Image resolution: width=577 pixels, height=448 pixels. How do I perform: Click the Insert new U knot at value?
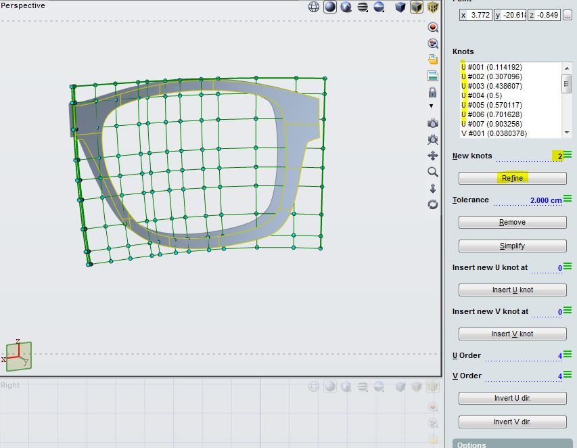[x=547, y=268]
